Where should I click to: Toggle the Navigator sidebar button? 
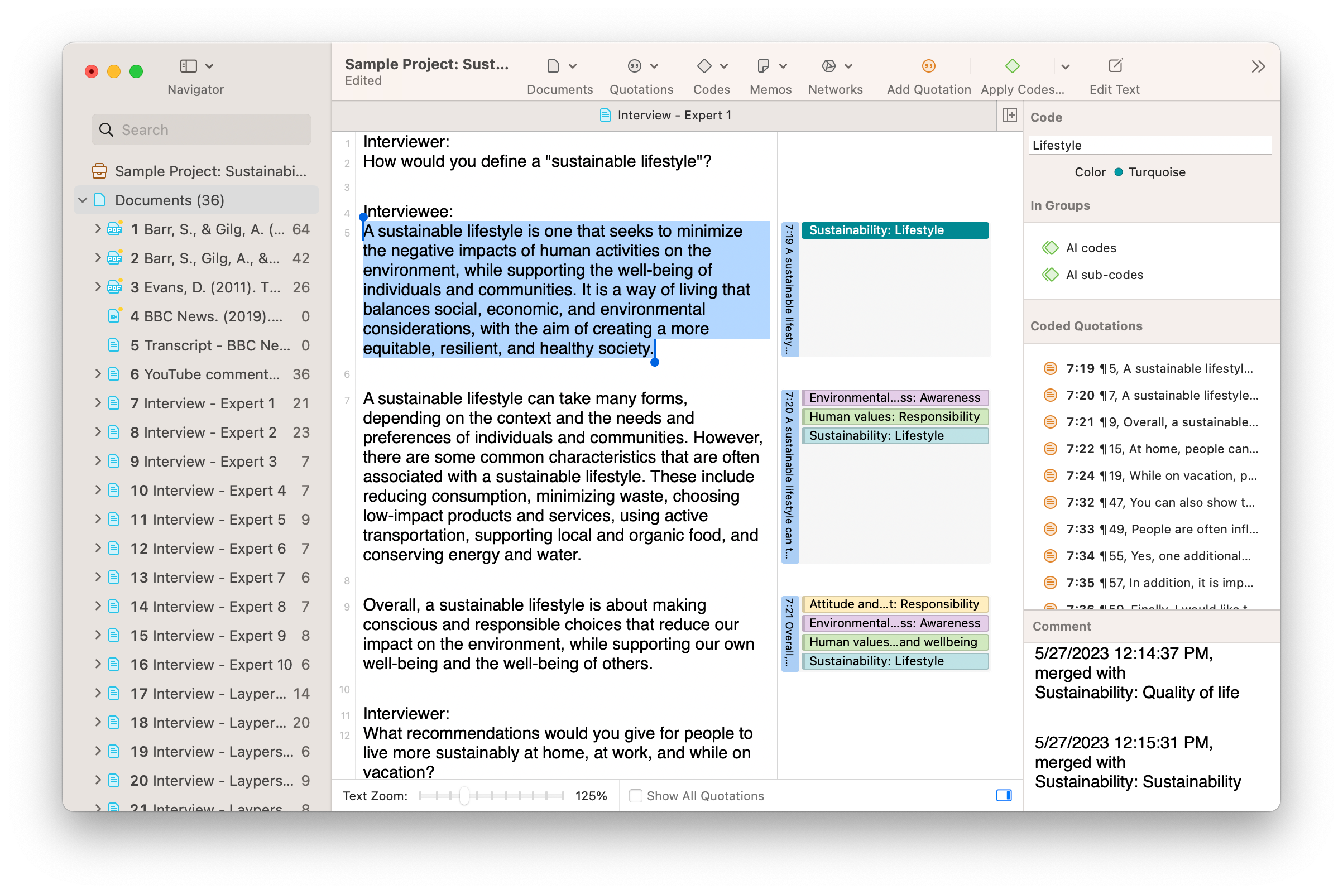[x=188, y=66]
